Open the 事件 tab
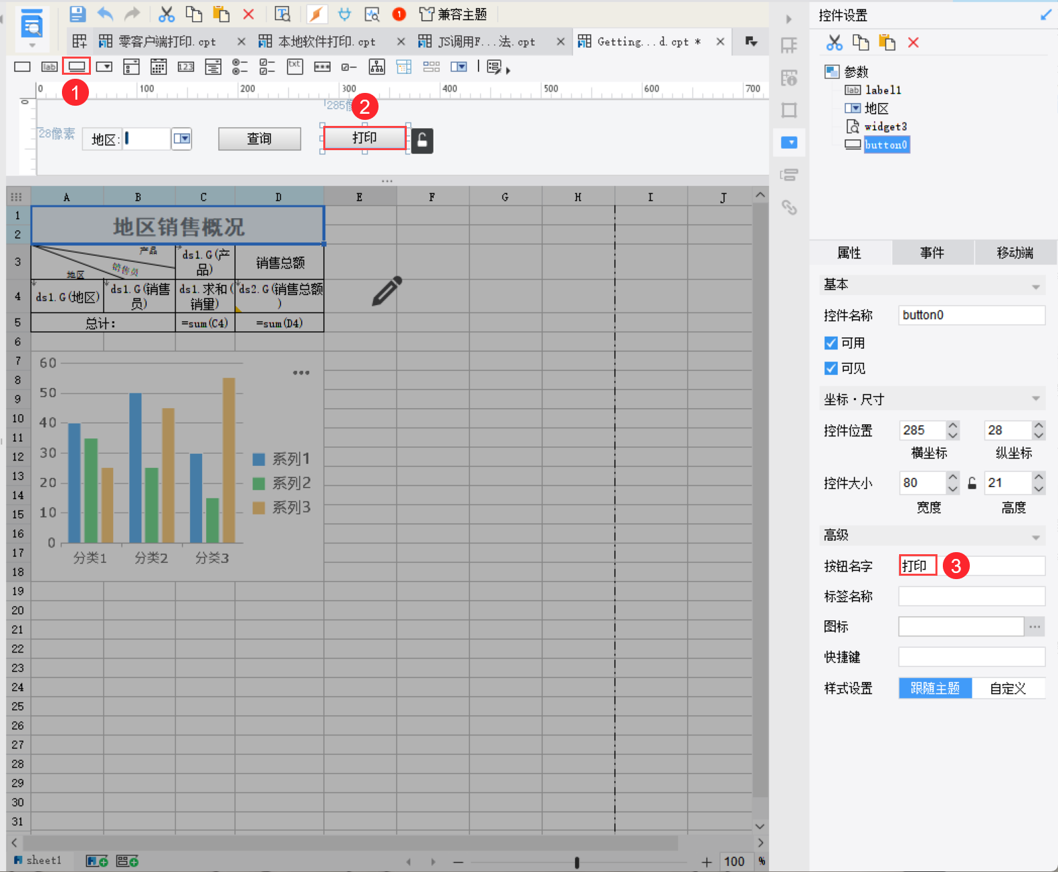The height and width of the screenshot is (872, 1058). coord(933,253)
